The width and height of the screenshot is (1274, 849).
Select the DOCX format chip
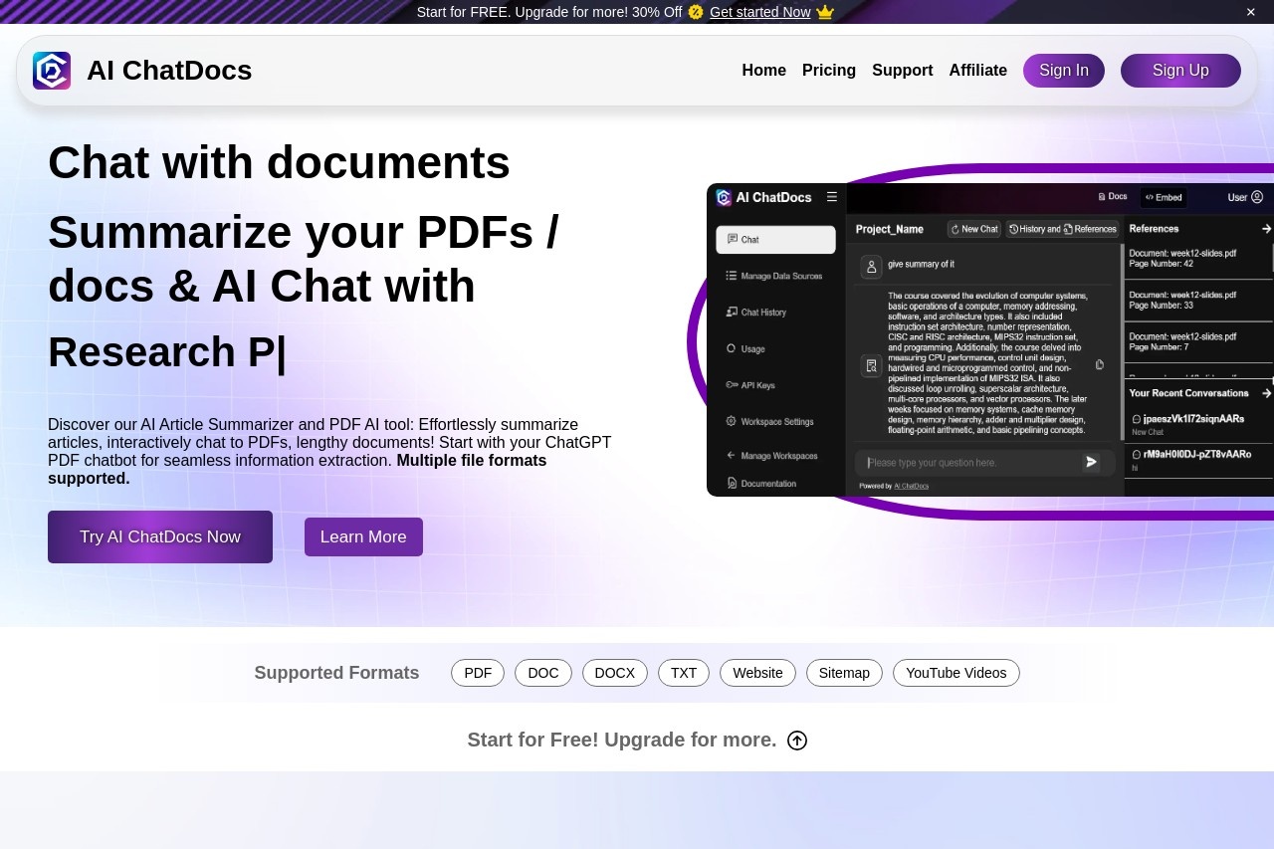click(x=615, y=673)
